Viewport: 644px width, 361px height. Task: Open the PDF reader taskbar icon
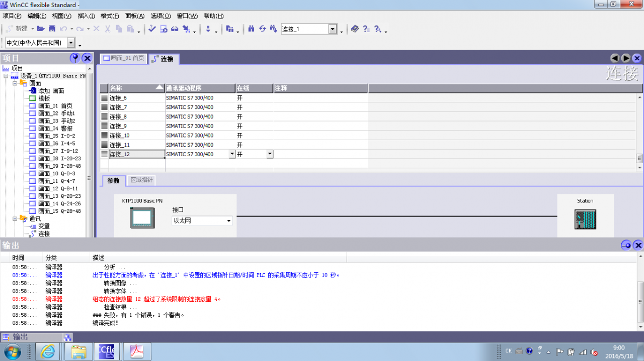point(137,351)
